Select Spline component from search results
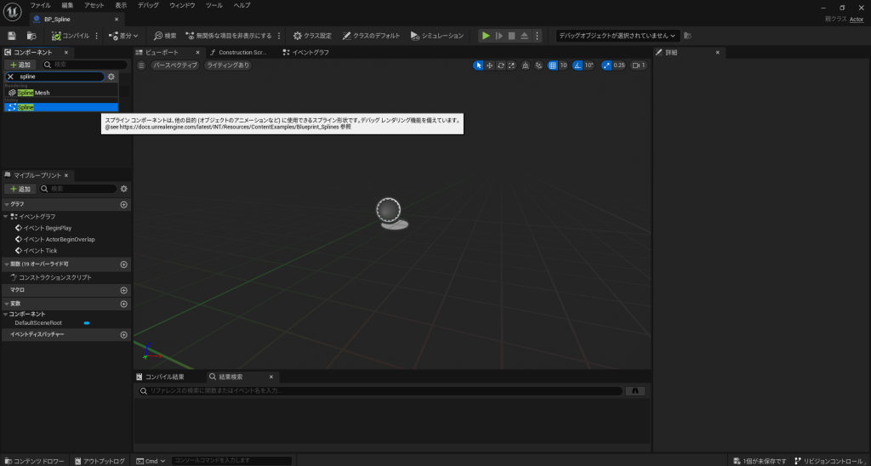Image resolution: width=871 pixels, height=466 pixels. tap(26, 107)
